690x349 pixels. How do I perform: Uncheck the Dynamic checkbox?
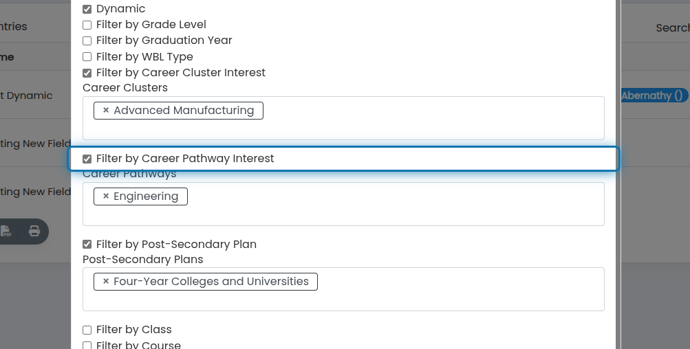coord(87,9)
